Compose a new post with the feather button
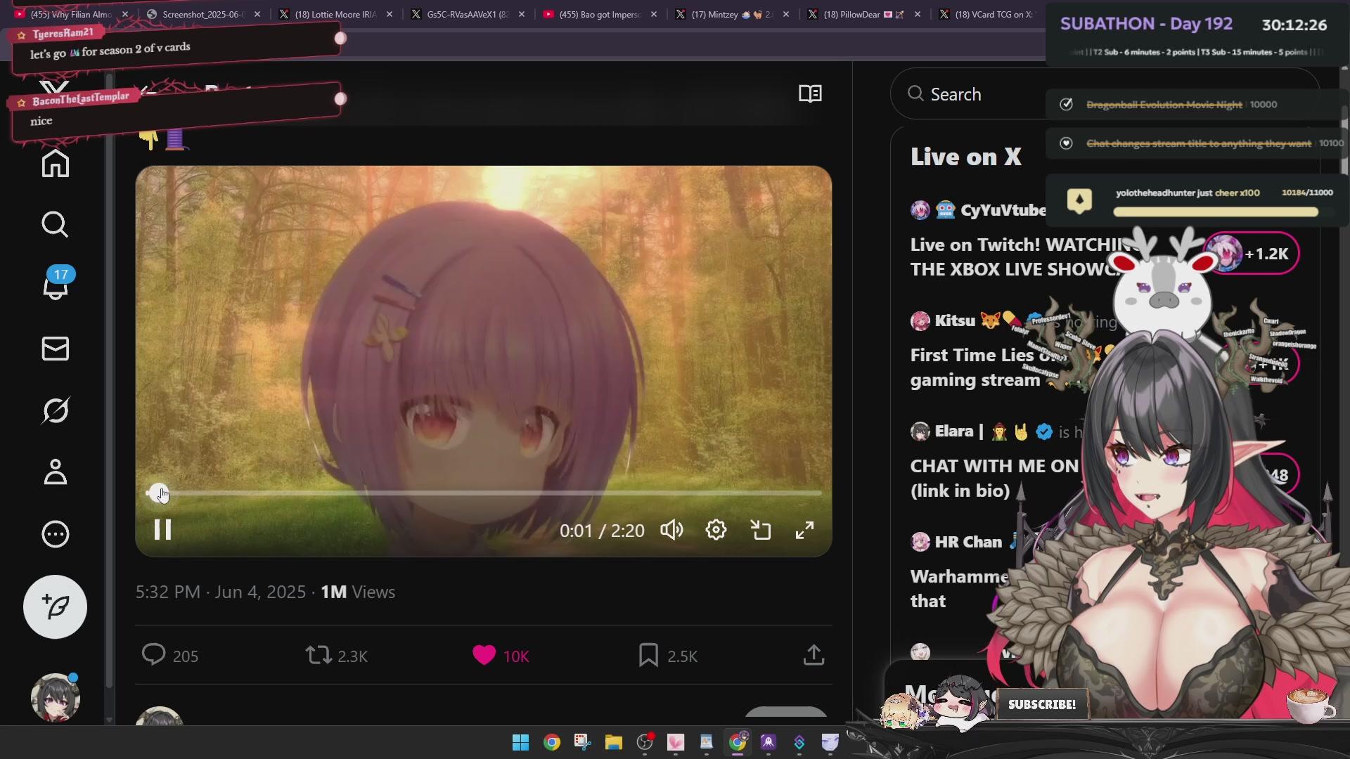The width and height of the screenshot is (1350, 759). pyautogui.click(x=55, y=606)
